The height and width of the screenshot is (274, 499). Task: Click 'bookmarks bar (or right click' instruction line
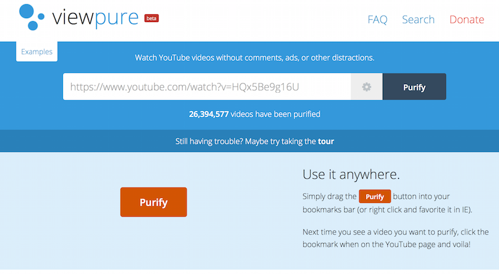tap(387, 210)
